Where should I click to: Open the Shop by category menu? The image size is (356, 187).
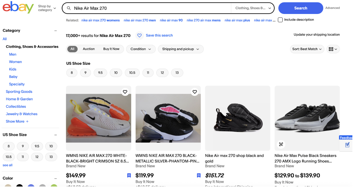coord(47,8)
